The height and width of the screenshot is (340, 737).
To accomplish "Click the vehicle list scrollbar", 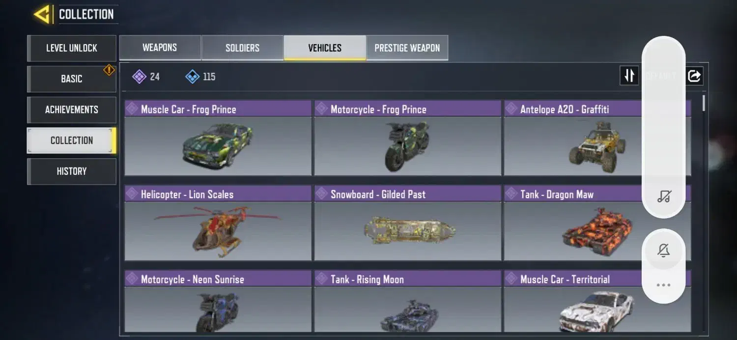I will point(704,103).
